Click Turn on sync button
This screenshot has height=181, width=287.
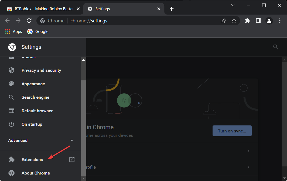[232, 131]
